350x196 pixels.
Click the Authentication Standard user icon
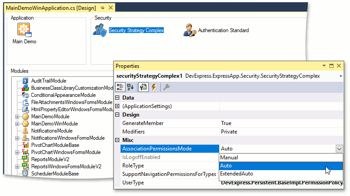click(189, 30)
